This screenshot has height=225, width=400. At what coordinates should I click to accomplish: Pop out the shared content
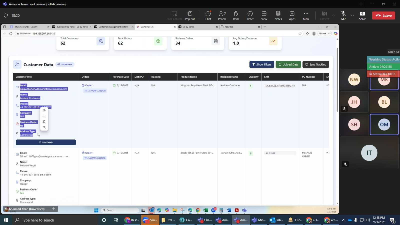[190, 15]
